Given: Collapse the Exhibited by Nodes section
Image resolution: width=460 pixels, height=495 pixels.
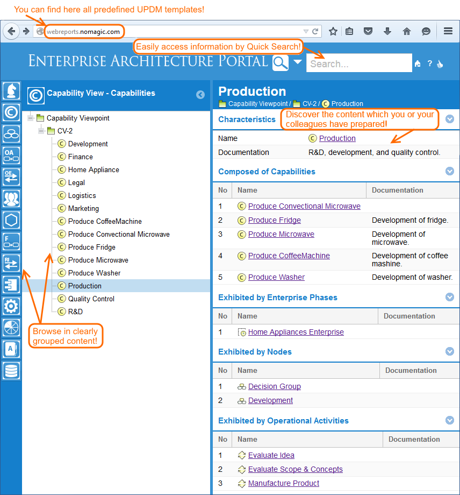Looking at the screenshot, I should pos(450,351).
